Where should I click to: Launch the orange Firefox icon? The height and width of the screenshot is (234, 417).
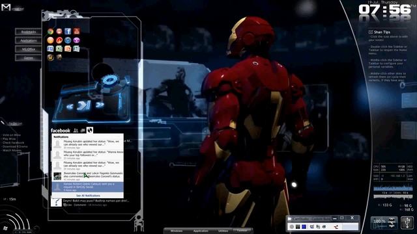[50, 40]
